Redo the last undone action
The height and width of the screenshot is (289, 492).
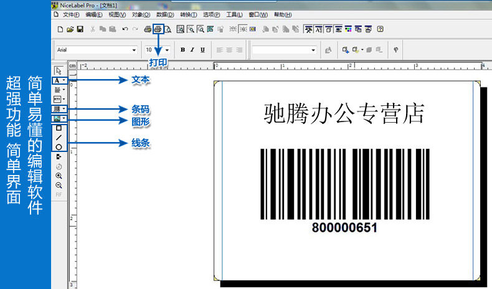(135, 29)
